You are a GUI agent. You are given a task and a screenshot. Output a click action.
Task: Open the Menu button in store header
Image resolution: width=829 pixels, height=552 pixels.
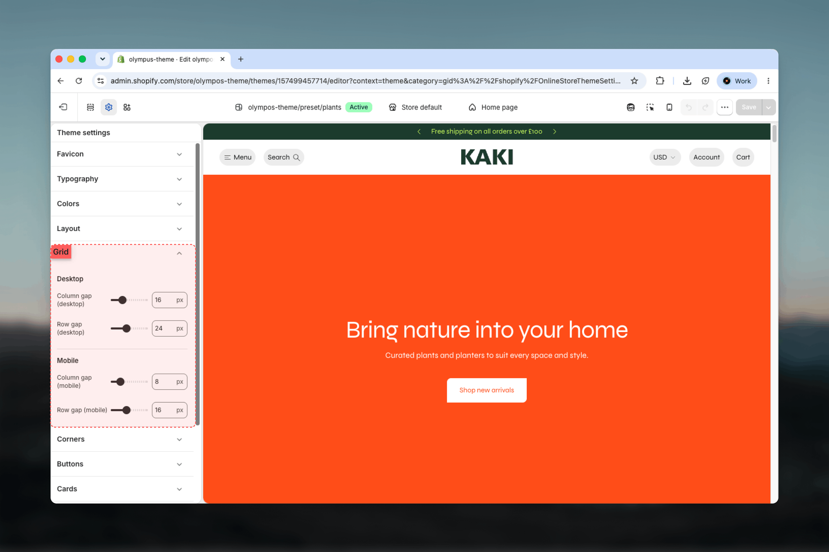[238, 157]
